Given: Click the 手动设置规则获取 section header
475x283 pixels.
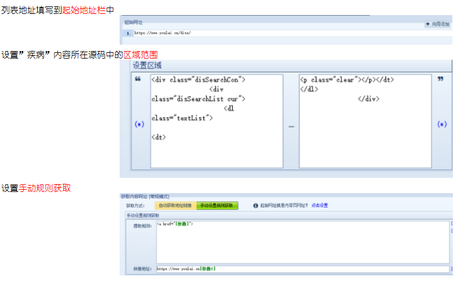Looking at the screenshot, I should point(142,215).
